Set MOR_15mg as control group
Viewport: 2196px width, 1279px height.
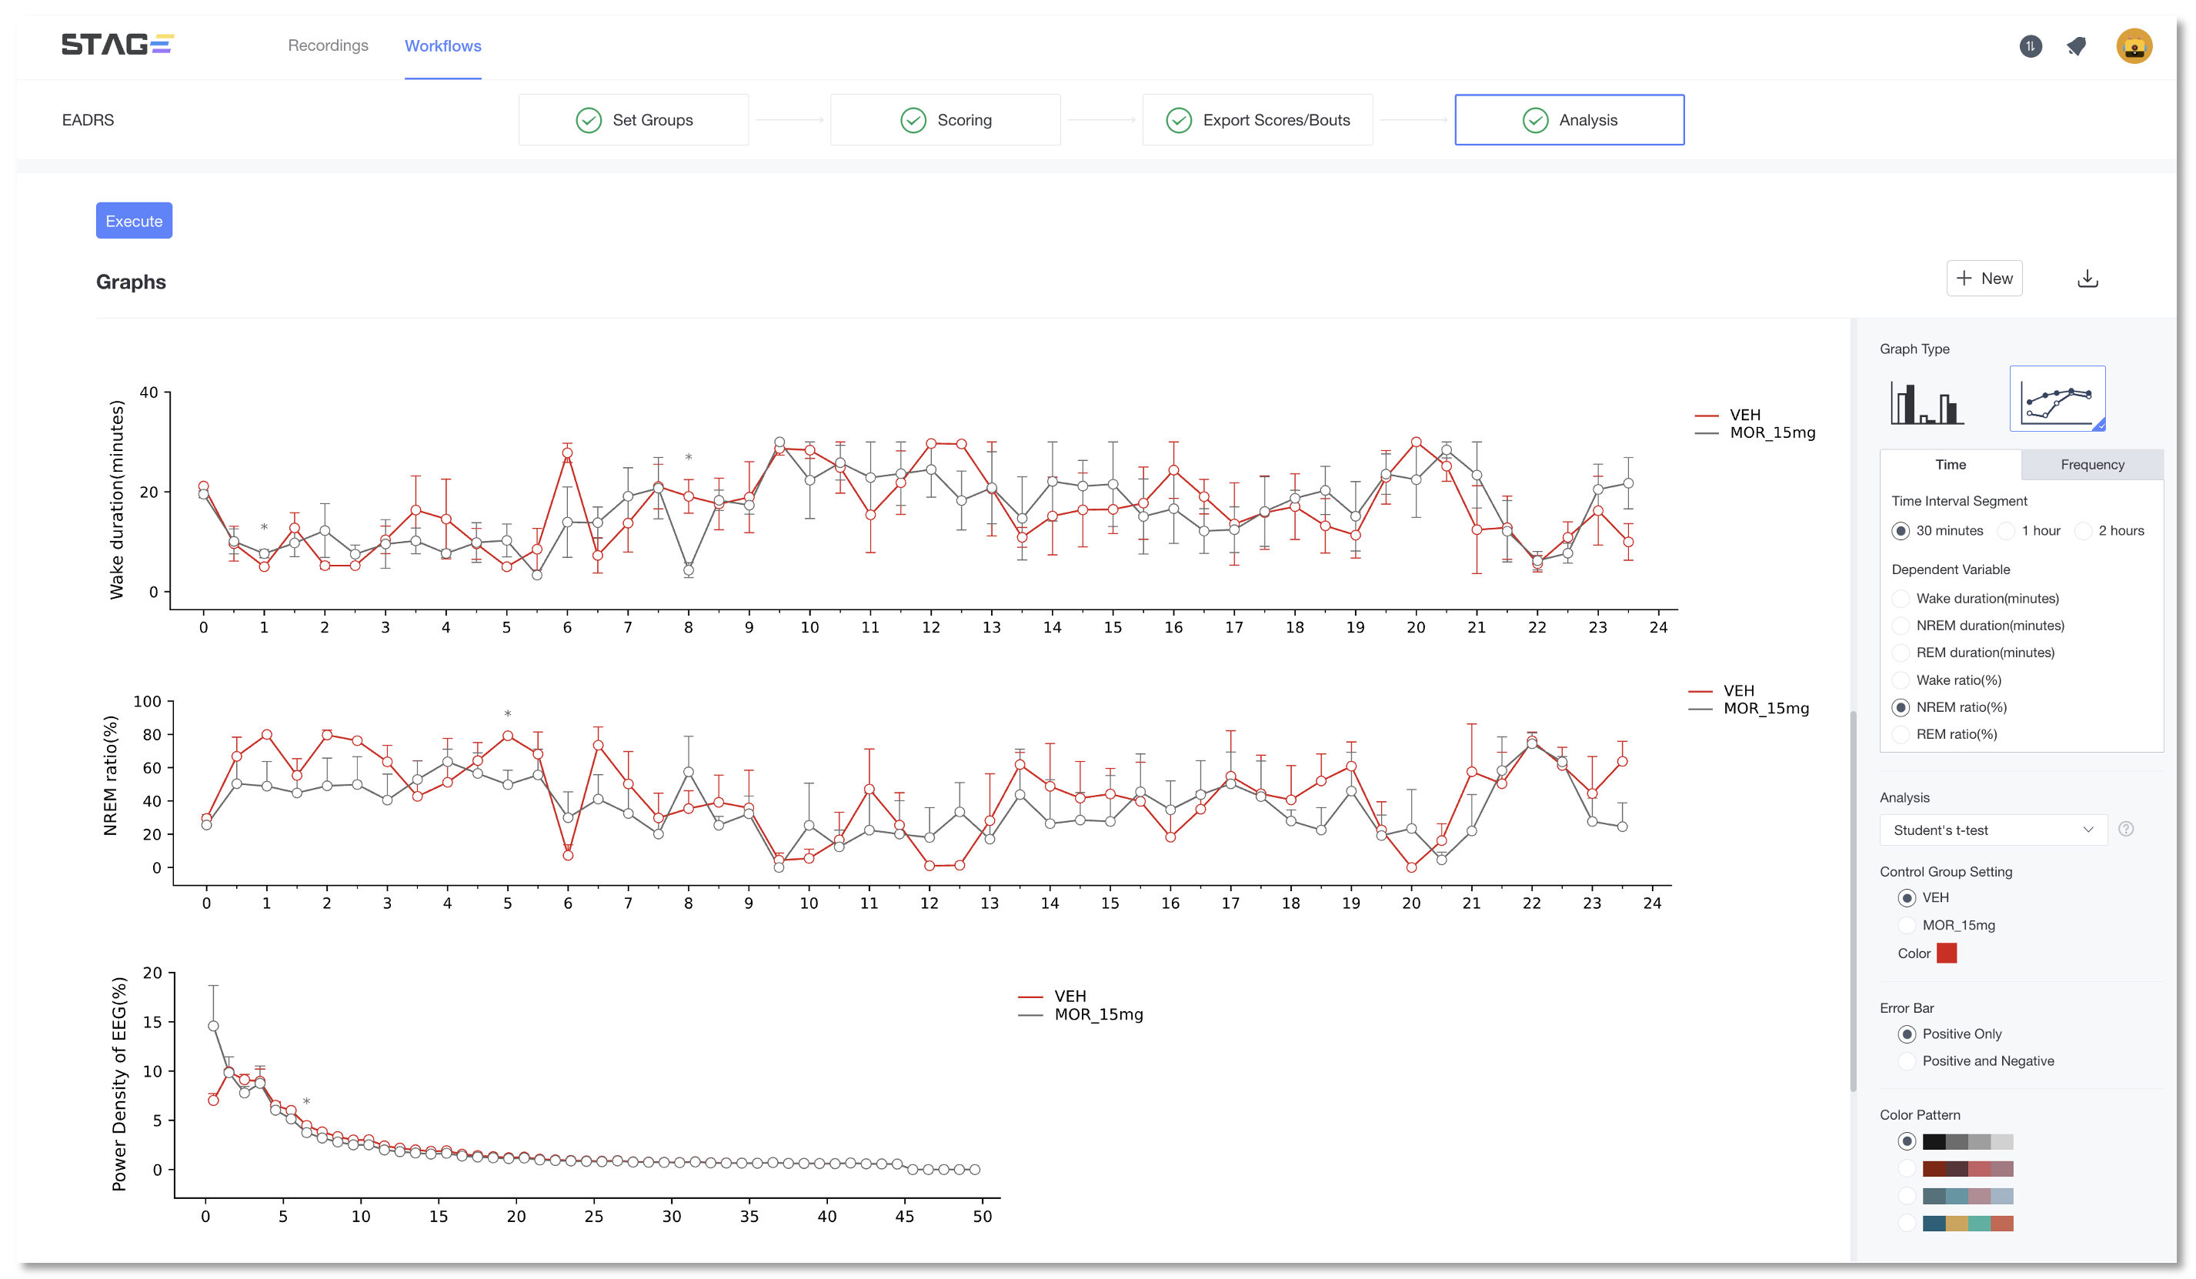click(x=1907, y=925)
